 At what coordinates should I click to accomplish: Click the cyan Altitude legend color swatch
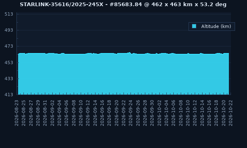click(194, 26)
